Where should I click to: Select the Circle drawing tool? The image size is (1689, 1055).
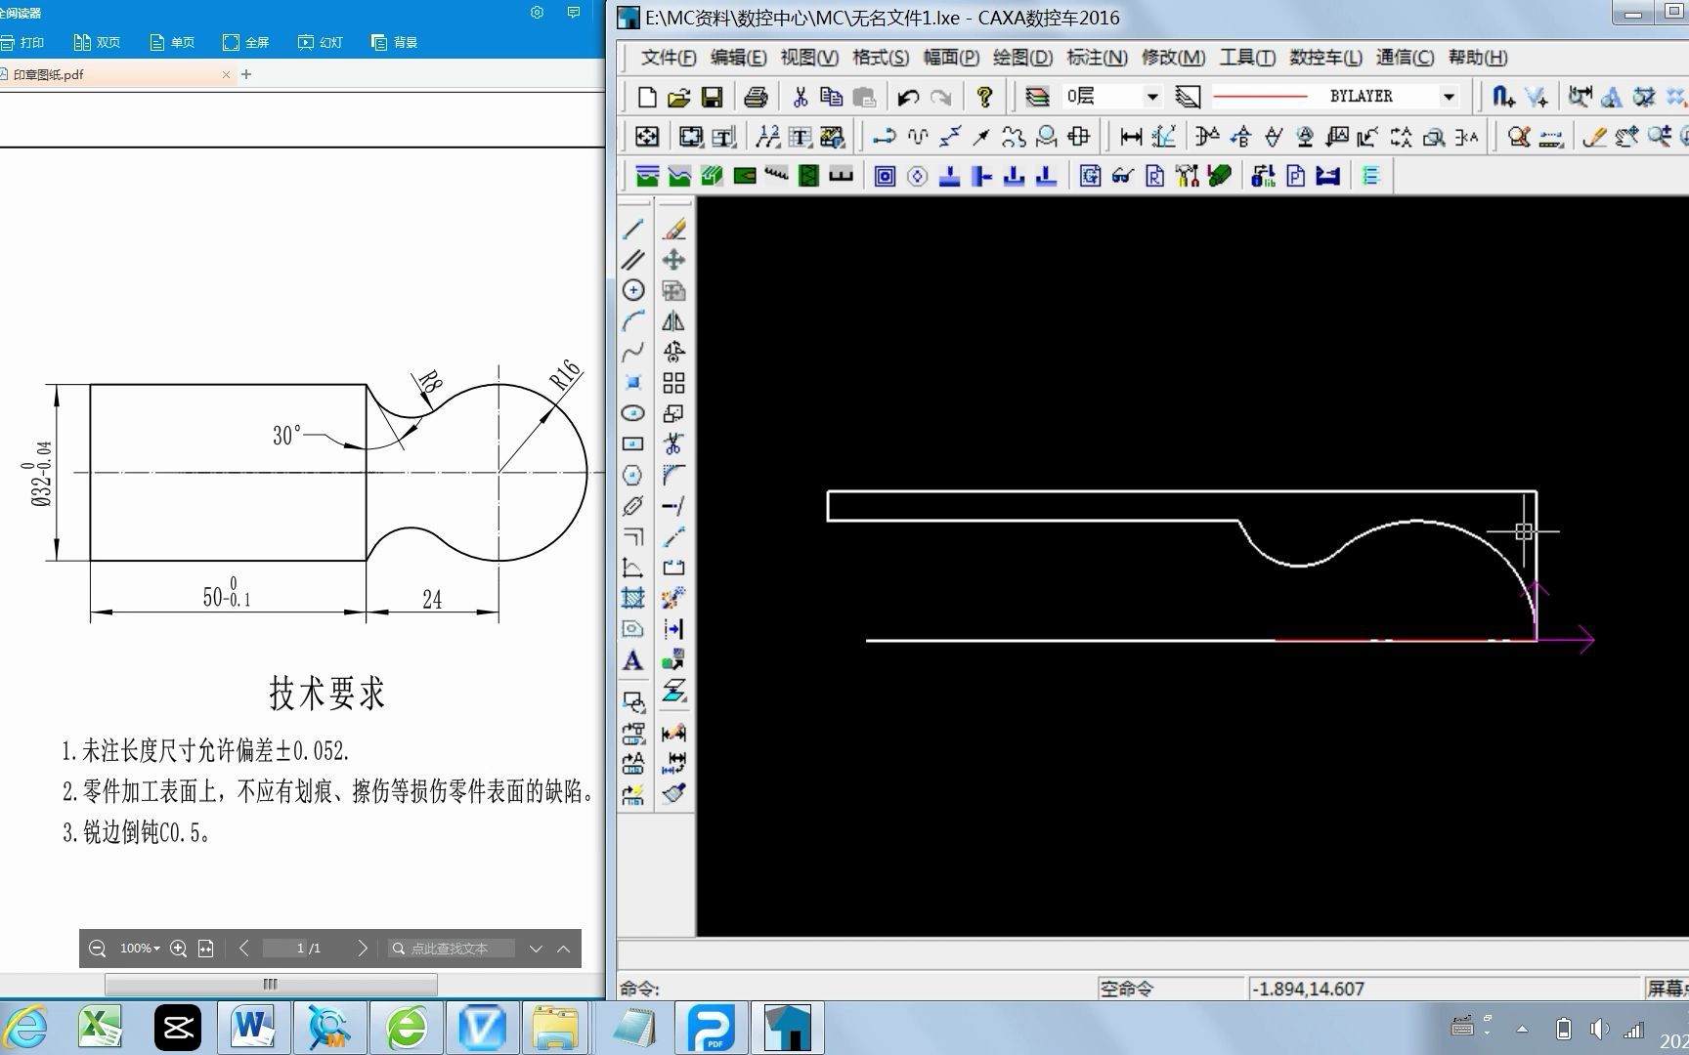[633, 290]
